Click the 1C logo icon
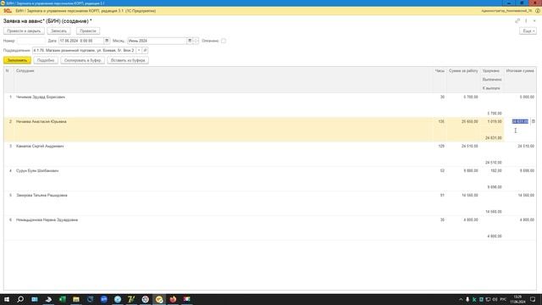The height and width of the screenshot is (305, 542). point(8,11)
